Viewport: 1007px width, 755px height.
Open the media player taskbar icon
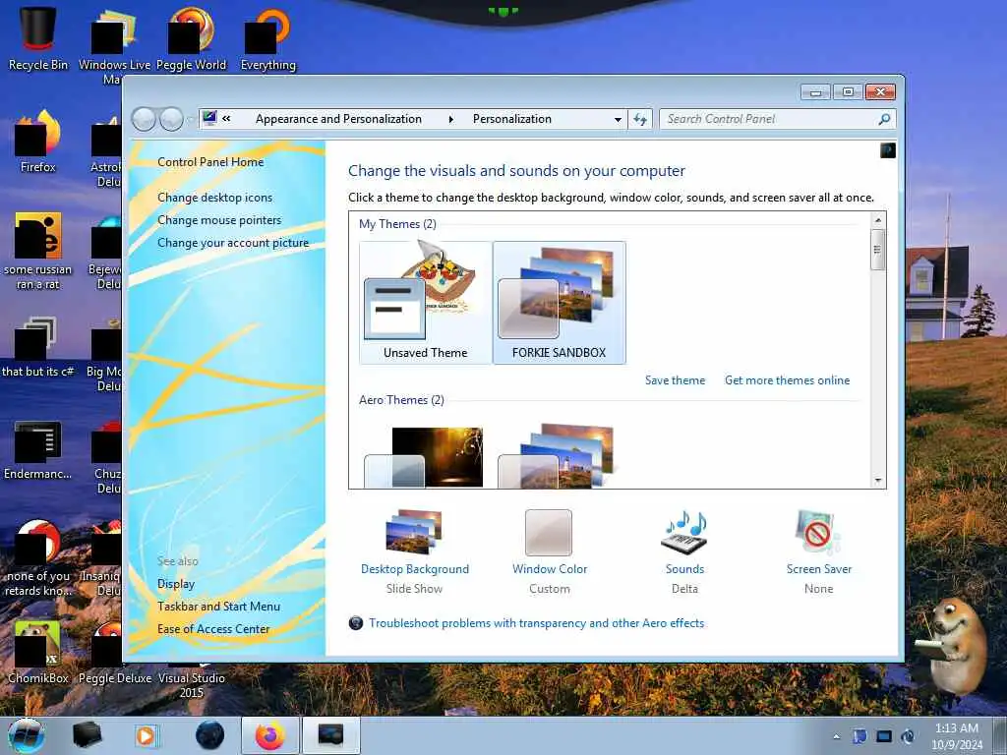click(x=148, y=735)
